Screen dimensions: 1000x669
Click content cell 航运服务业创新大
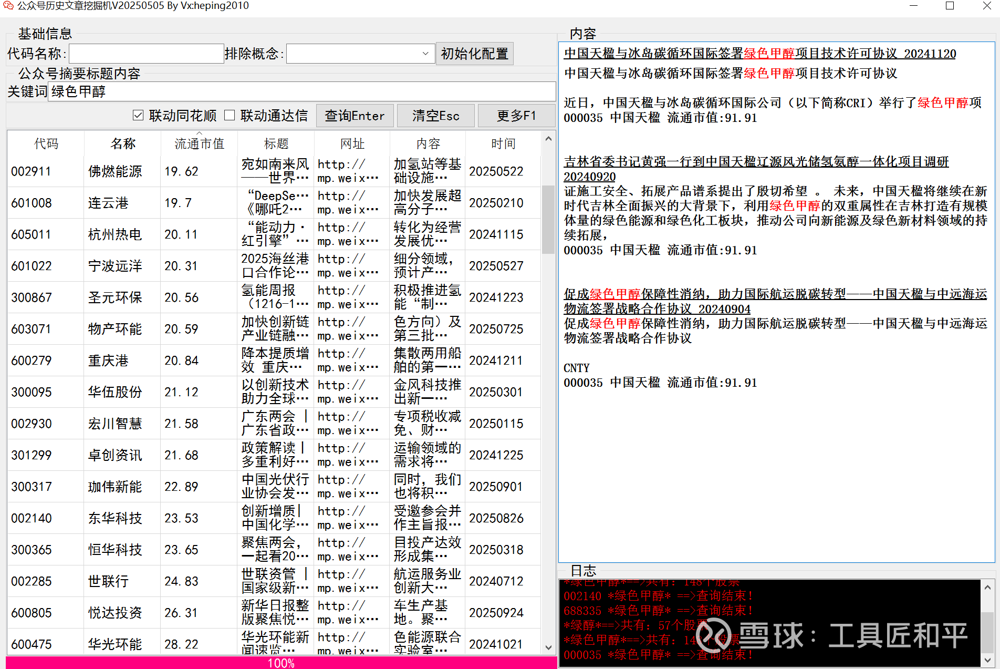428,581
